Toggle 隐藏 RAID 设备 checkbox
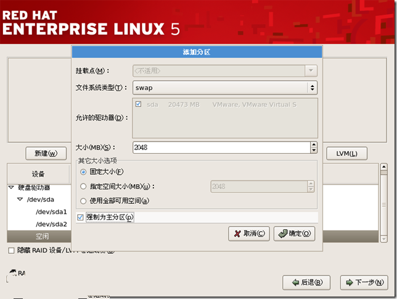Screen dimensions: 397x299 (11, 250)
